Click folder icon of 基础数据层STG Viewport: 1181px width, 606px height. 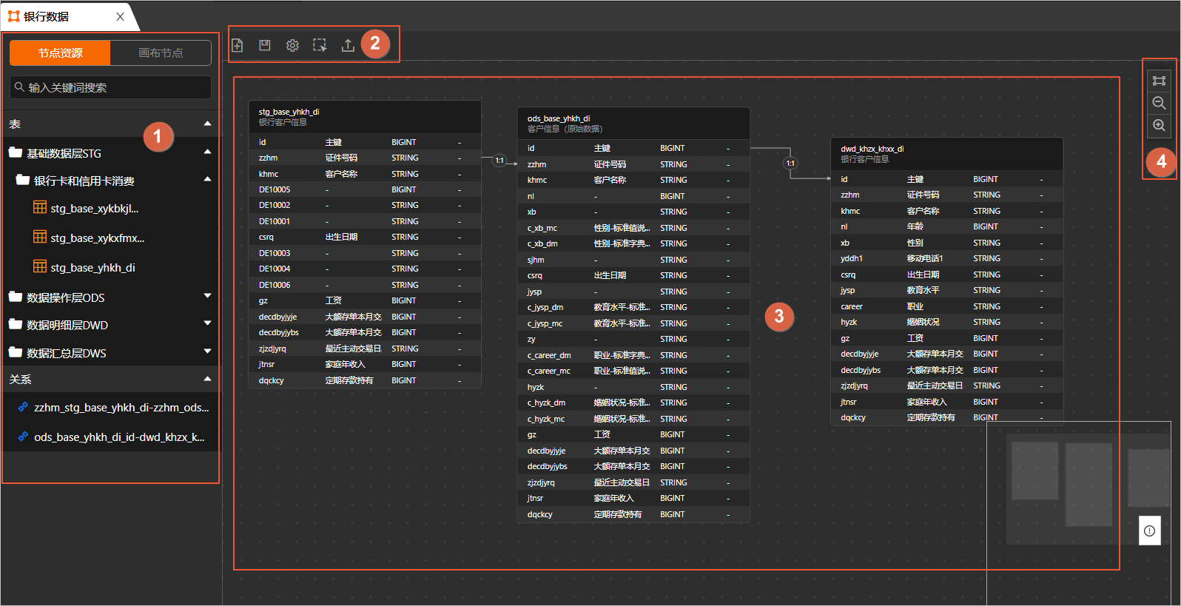pos(16,152)
